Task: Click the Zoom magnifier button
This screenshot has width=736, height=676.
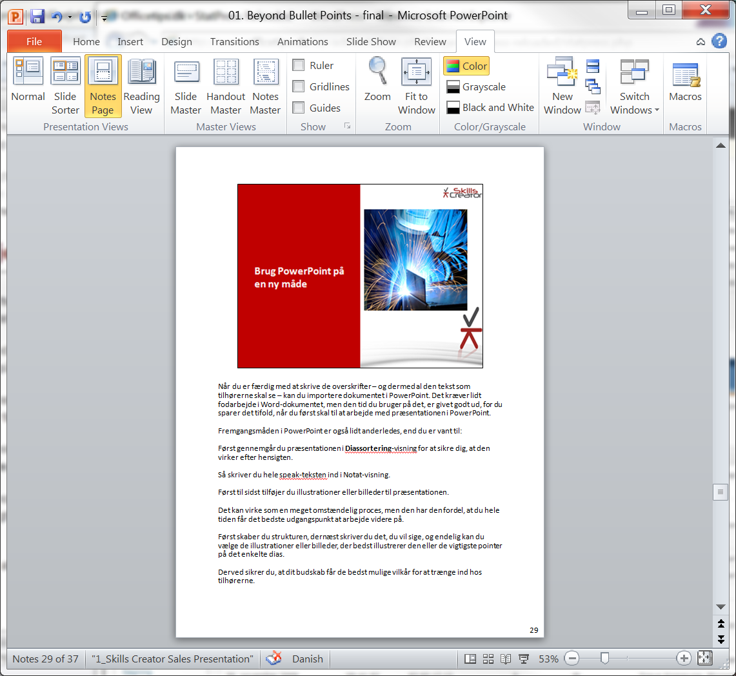Action: (377, 79)
